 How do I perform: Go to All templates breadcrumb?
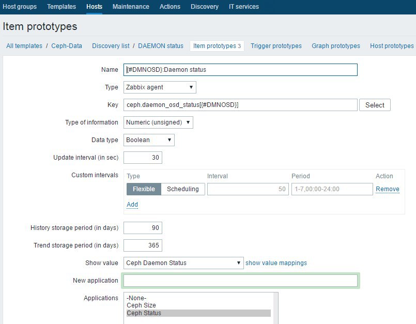click(24, 46)
